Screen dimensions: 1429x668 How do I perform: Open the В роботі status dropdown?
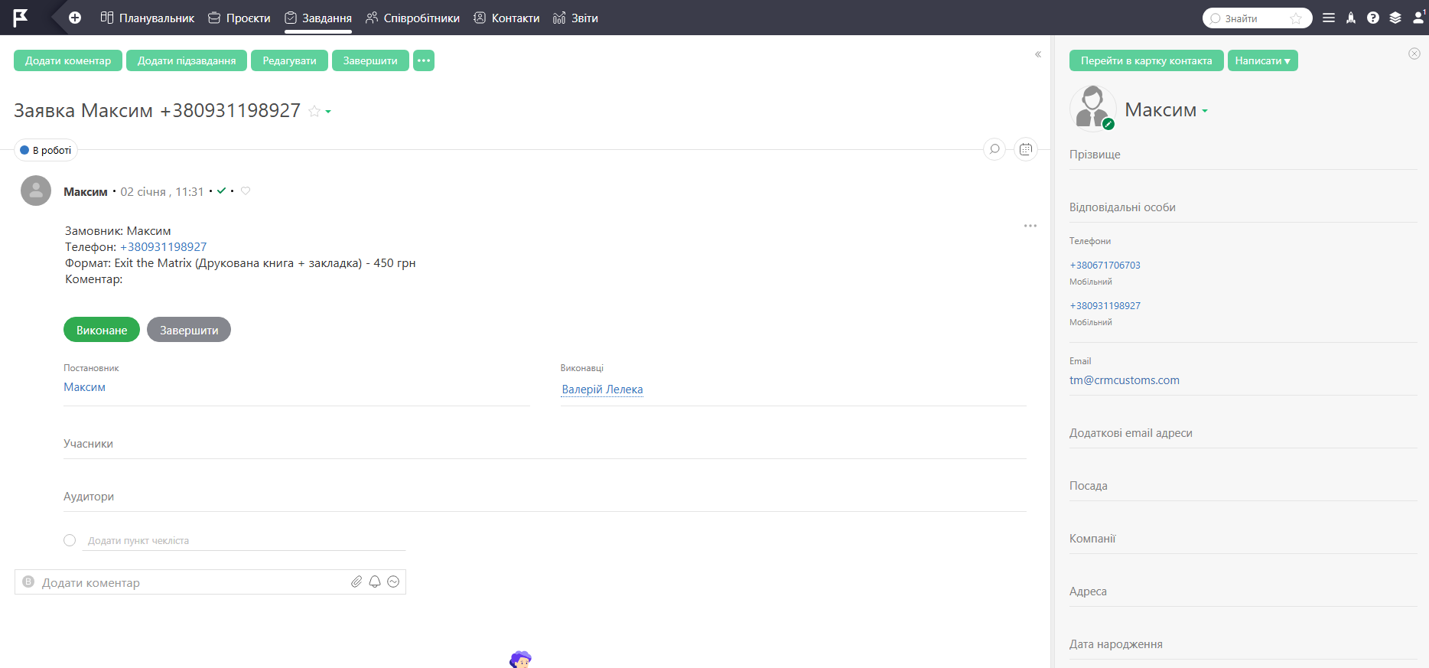(46, 150)
